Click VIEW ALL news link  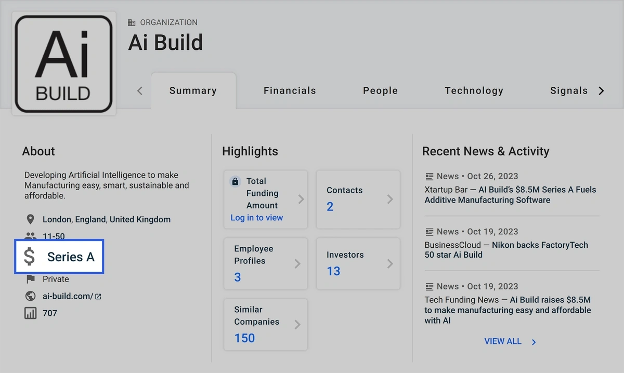pos(503,341)
